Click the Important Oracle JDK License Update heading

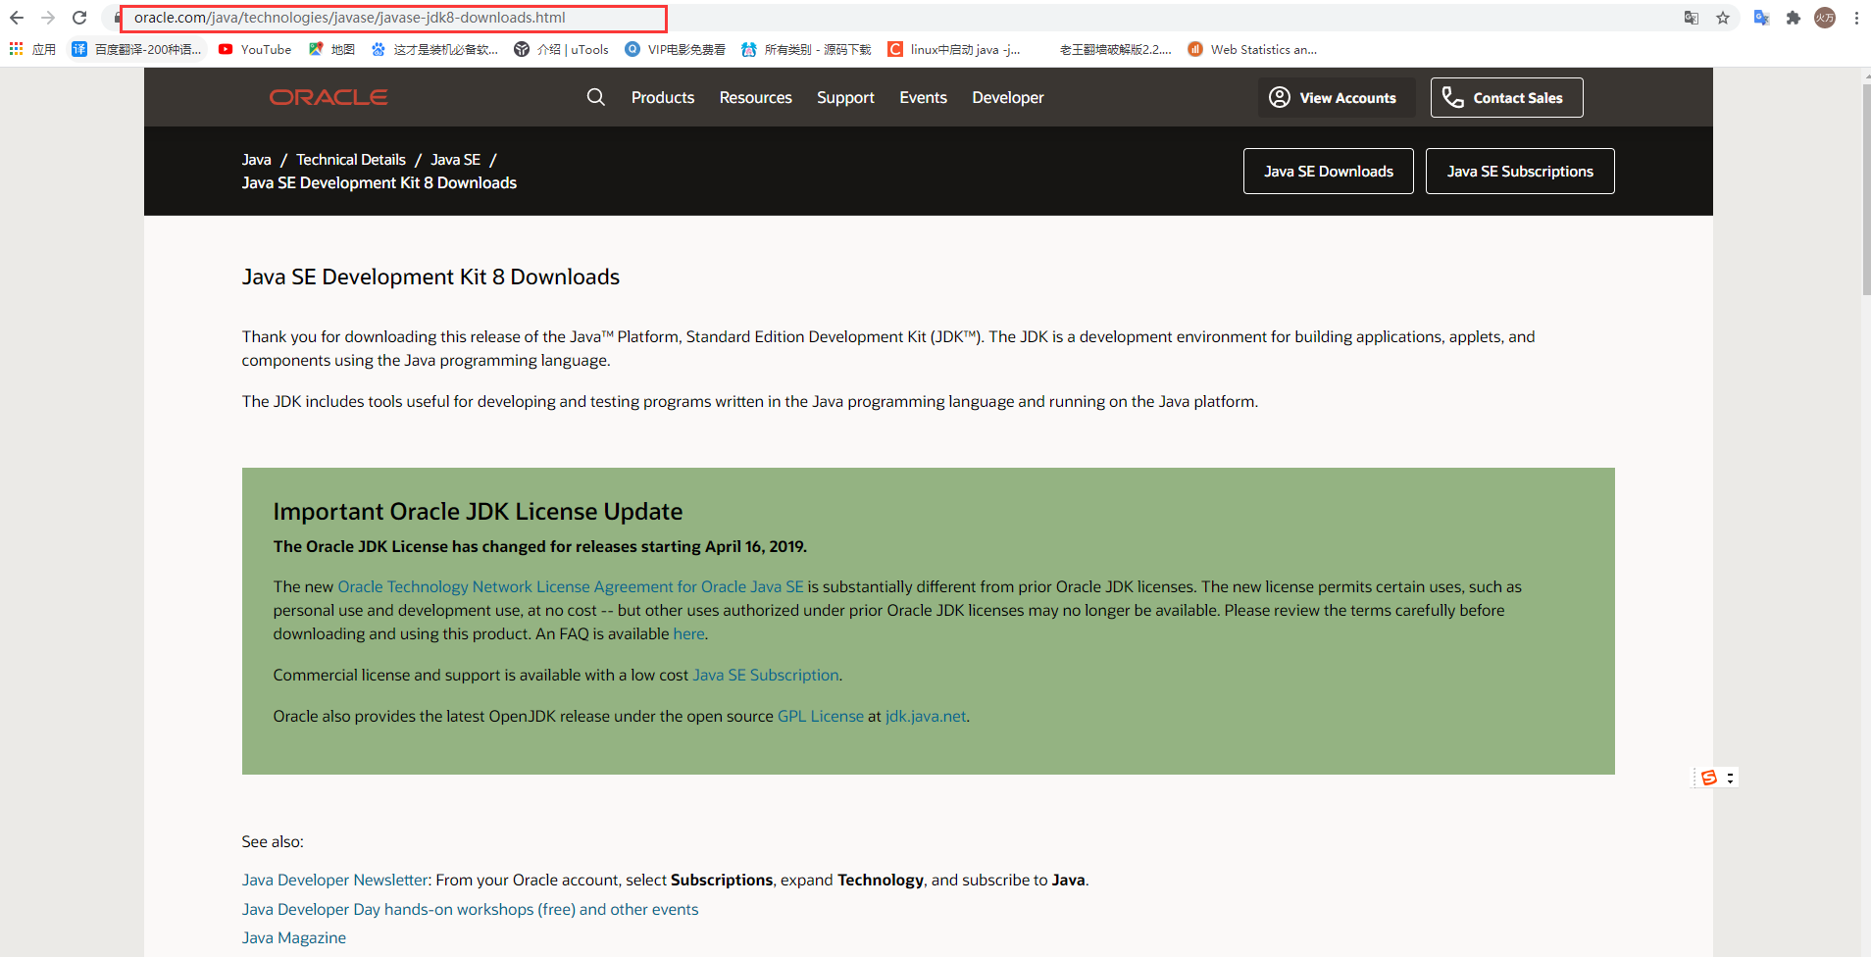(x=478, y=511)
